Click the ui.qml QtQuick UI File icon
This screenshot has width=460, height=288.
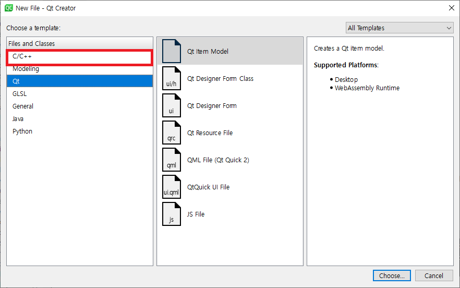pyautogui.click(x=172, y=187)
